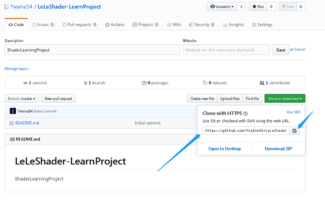Screen dimensions: 325x201
Task: Click New pull request button
Action: [58, 99]
